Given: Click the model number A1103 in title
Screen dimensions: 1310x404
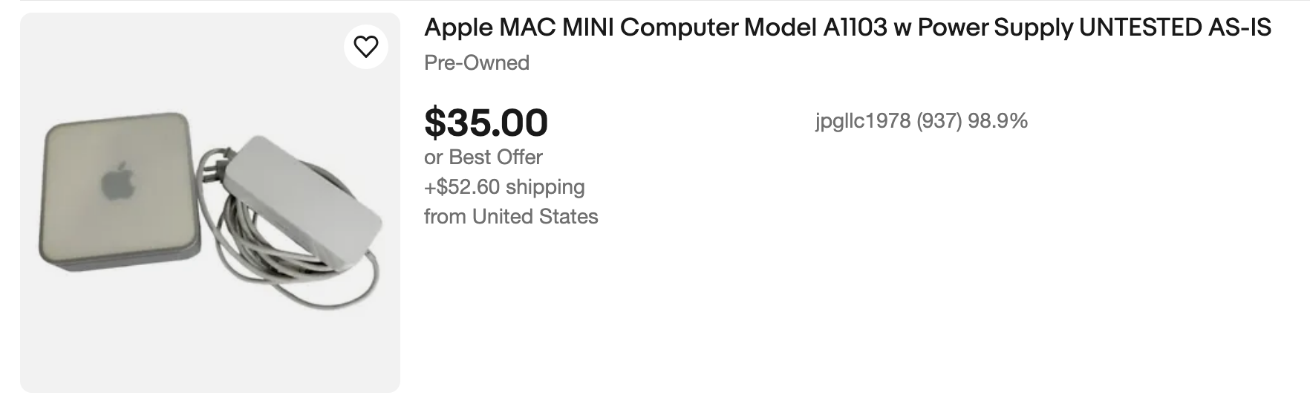Looking at the screenshot, I should point(855,28).
